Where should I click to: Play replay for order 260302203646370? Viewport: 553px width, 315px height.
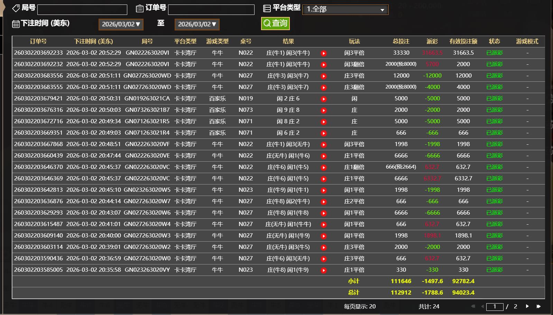pos(324,168)
